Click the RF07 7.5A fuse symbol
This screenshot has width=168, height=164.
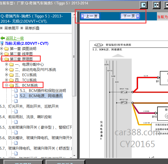click(x=124, y=92)
